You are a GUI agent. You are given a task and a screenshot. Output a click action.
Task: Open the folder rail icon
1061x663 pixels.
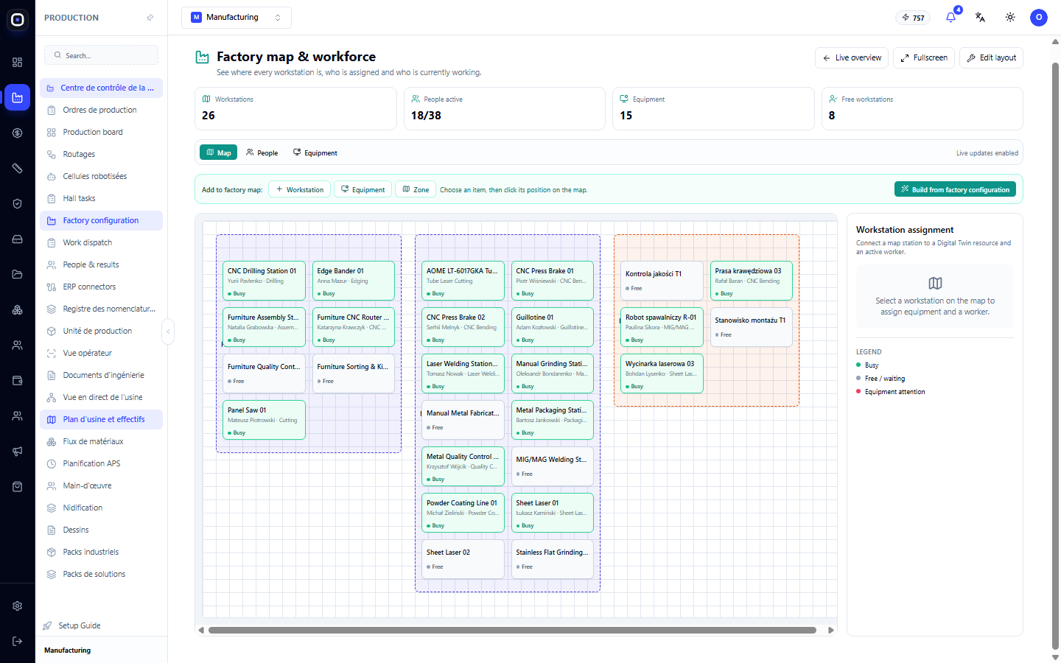click(18, 275)
